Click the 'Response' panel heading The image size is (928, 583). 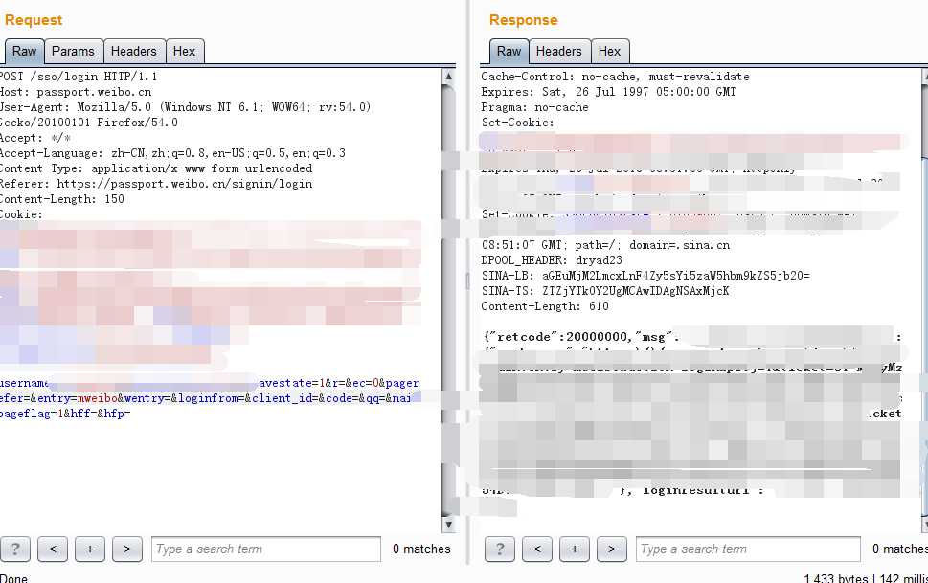523,19
